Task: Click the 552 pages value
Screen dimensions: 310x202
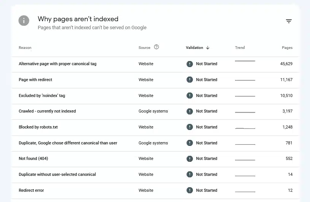Action: point(289,158)
